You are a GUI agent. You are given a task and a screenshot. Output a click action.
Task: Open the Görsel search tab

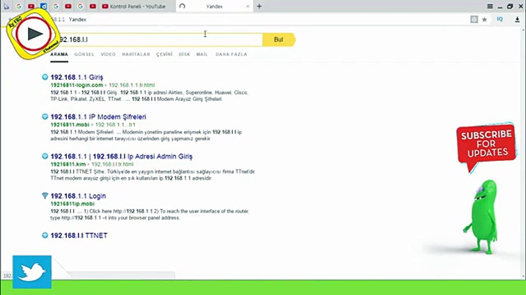(84, 54)
